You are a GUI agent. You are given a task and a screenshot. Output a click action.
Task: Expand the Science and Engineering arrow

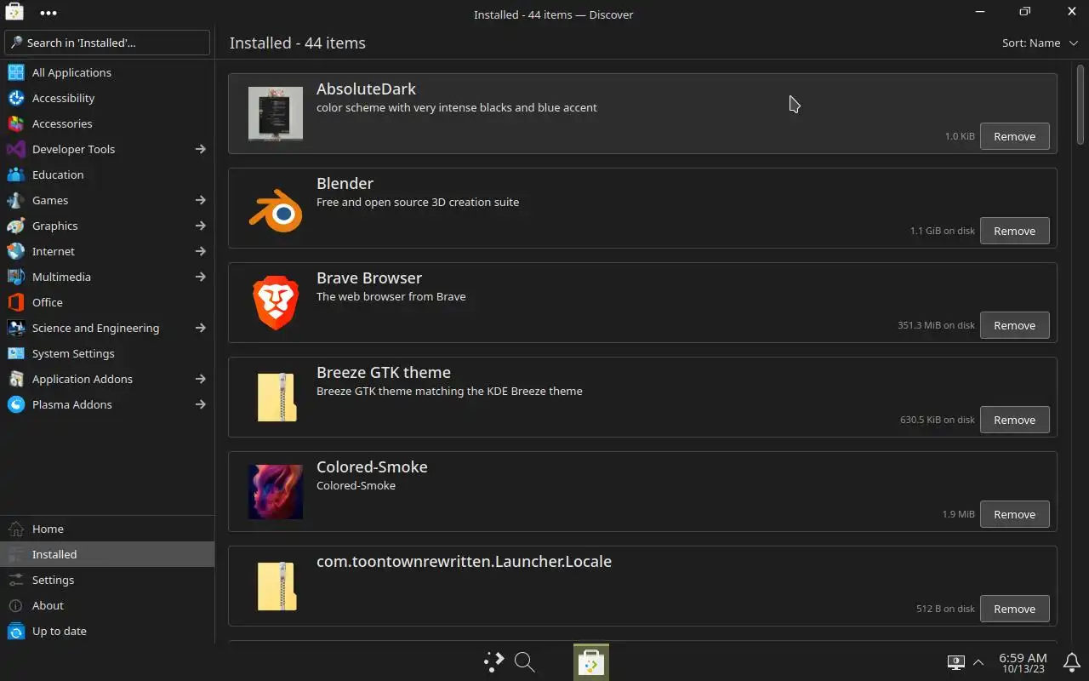201,328
